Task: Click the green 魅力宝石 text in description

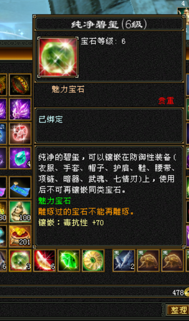Action: 54,201
